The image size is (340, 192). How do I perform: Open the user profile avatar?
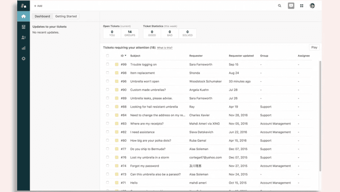(x=312, y=6)
